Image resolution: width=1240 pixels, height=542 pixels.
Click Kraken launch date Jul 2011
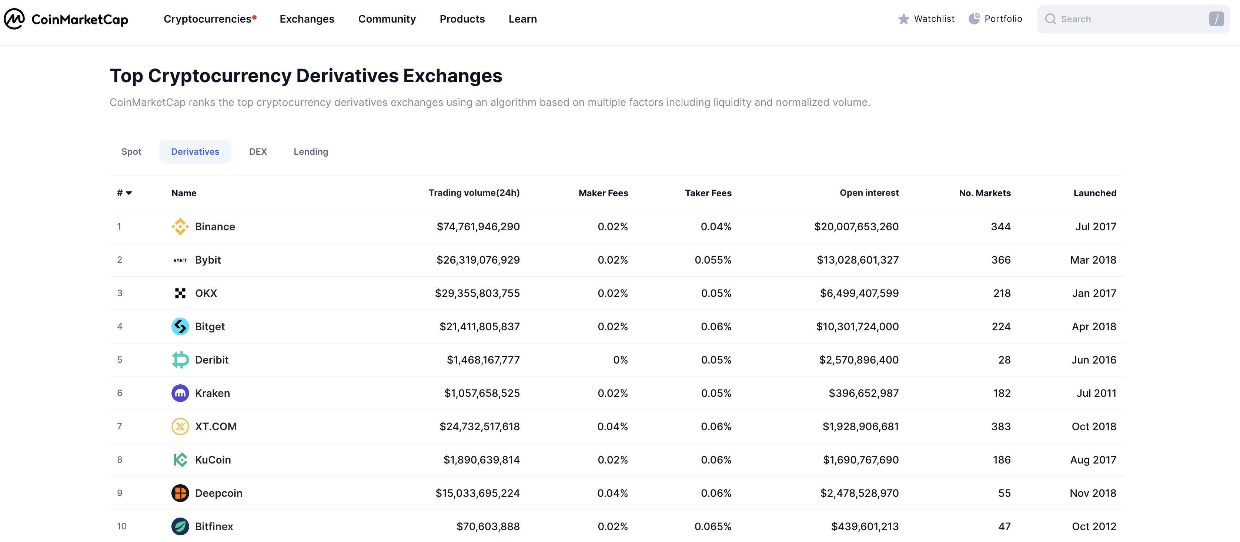point(1096,393)
